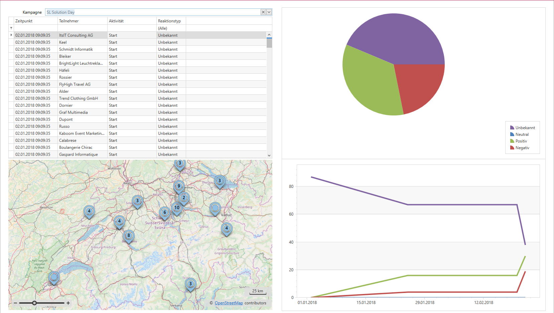
Task: Click the filter row funnel icon
Action: [x=11, y=28]
